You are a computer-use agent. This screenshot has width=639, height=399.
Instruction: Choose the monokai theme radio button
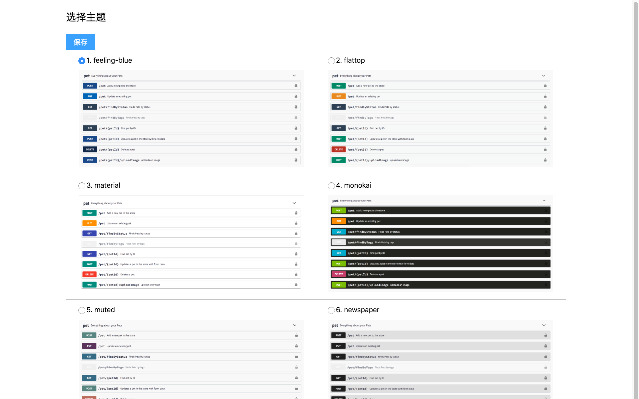click(331, 186)
